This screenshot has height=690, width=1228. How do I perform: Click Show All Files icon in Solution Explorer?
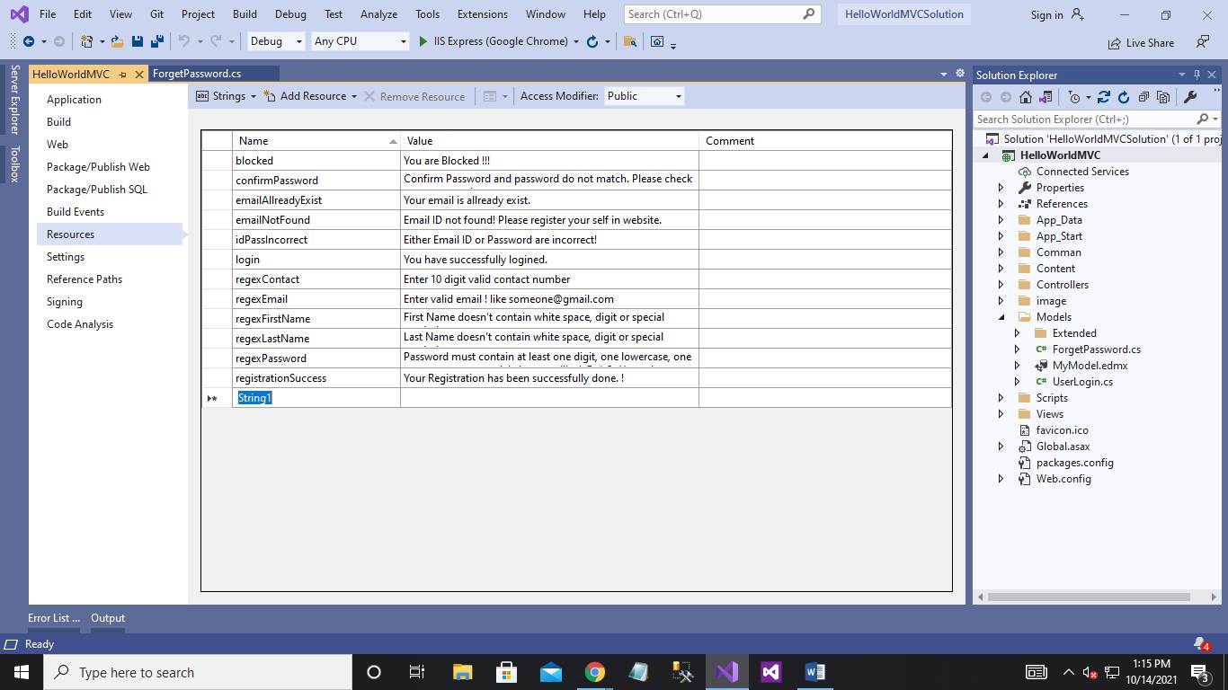[x=1163, y=97]
